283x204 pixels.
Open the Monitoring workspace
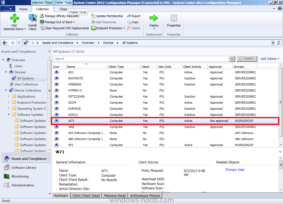26,176
